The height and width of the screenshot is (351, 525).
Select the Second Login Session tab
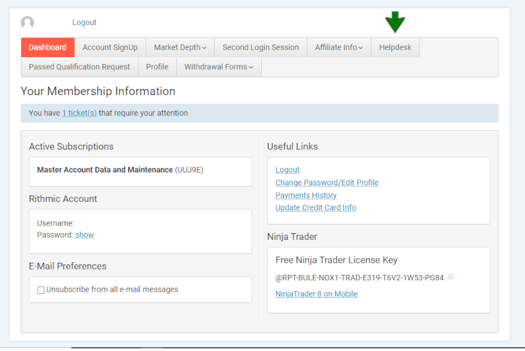click(x=260, y=47)
